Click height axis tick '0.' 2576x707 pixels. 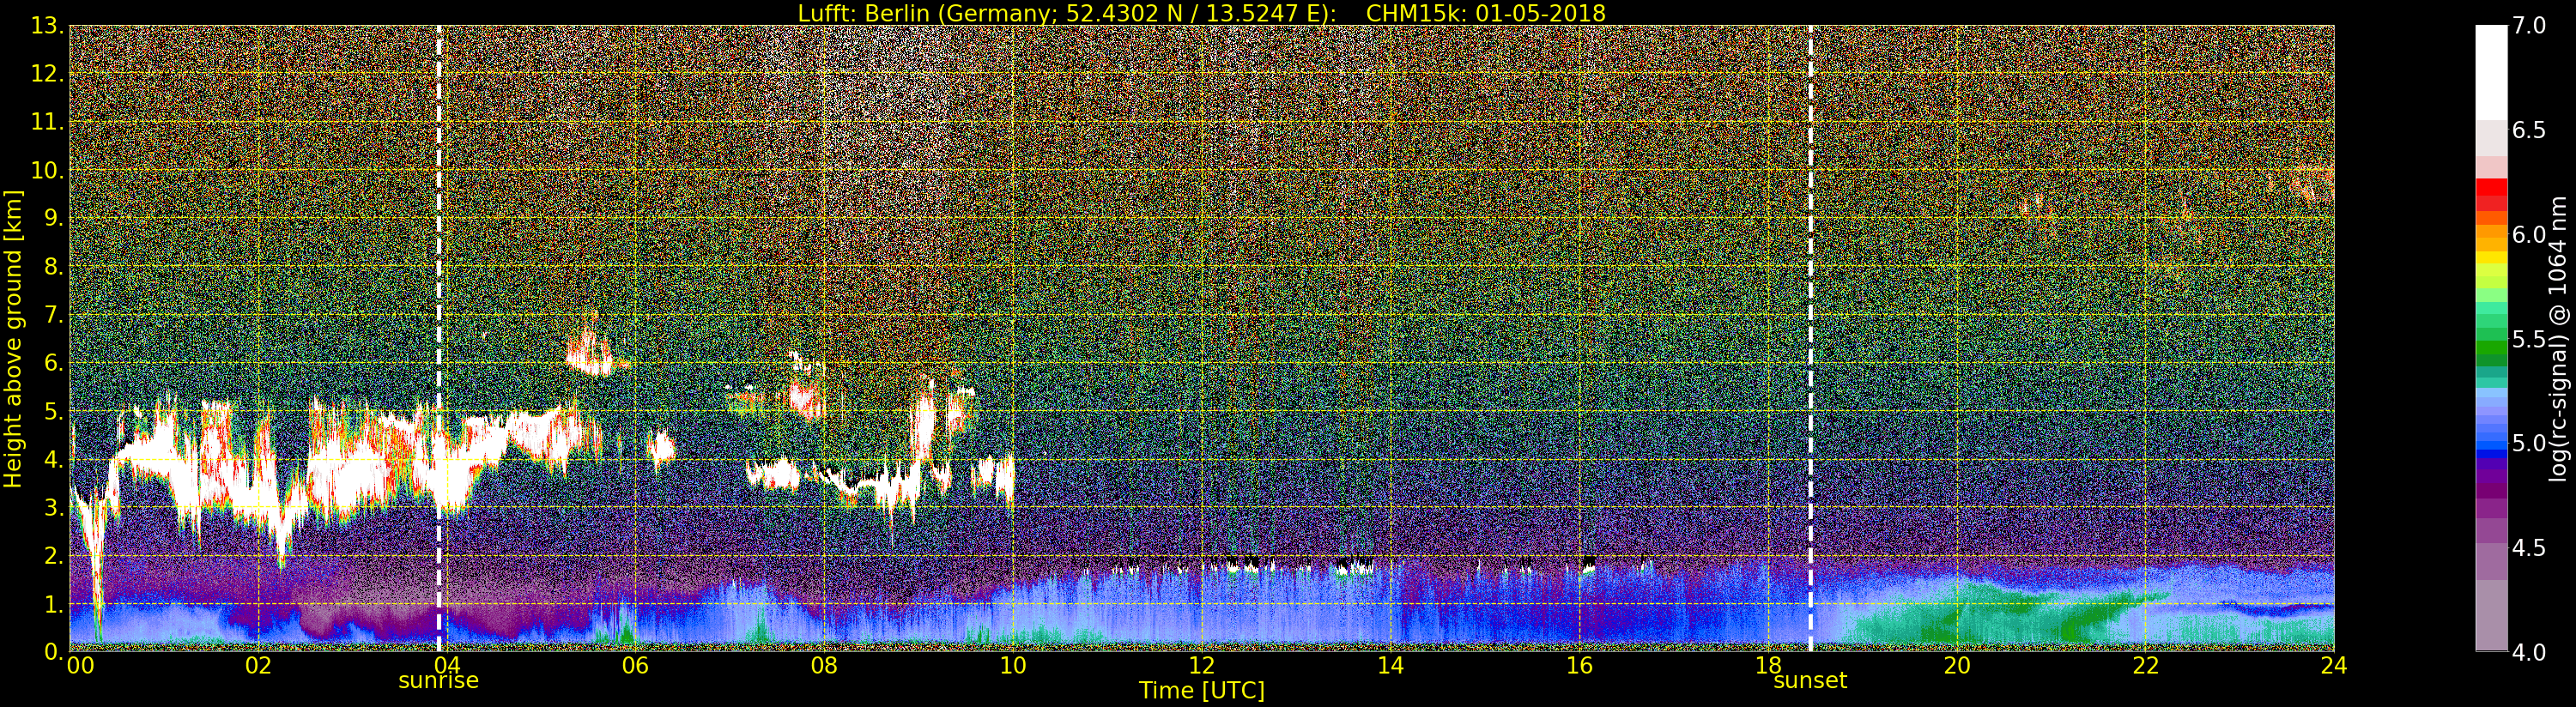click(54, 651)
